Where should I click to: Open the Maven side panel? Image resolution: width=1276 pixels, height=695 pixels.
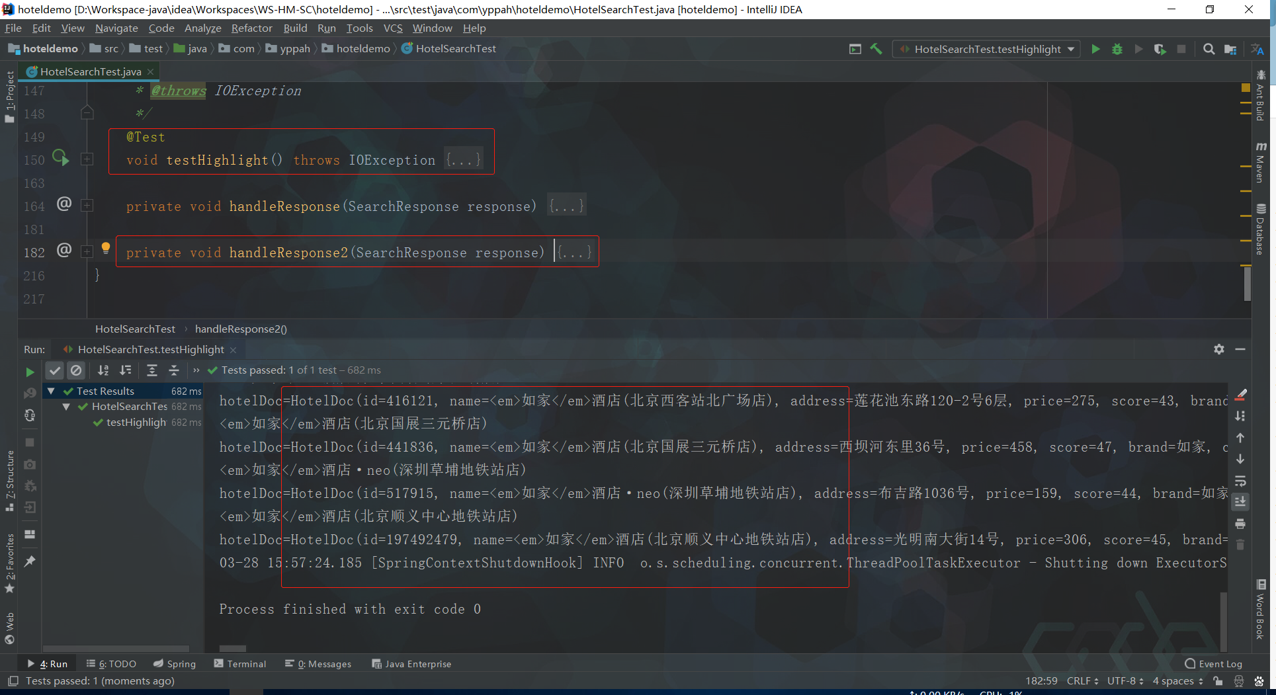[1260, 161]
